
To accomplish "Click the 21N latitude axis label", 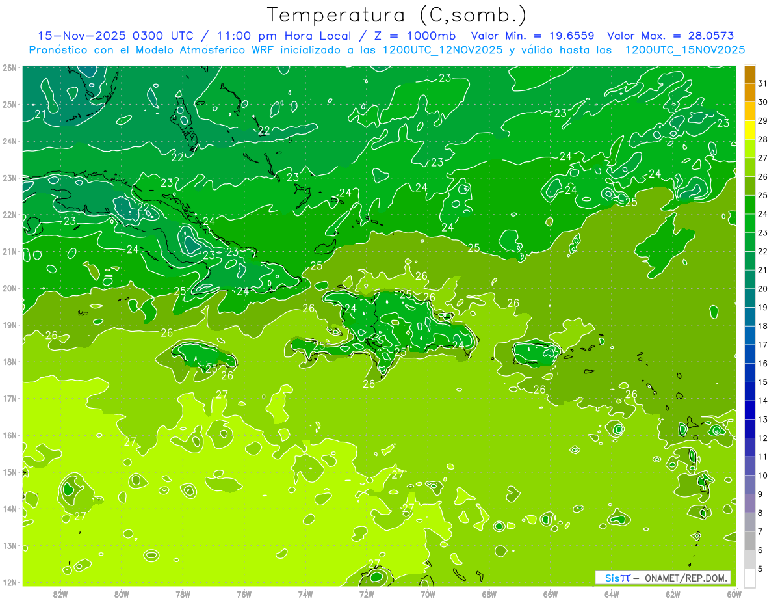I will (10, 252).
